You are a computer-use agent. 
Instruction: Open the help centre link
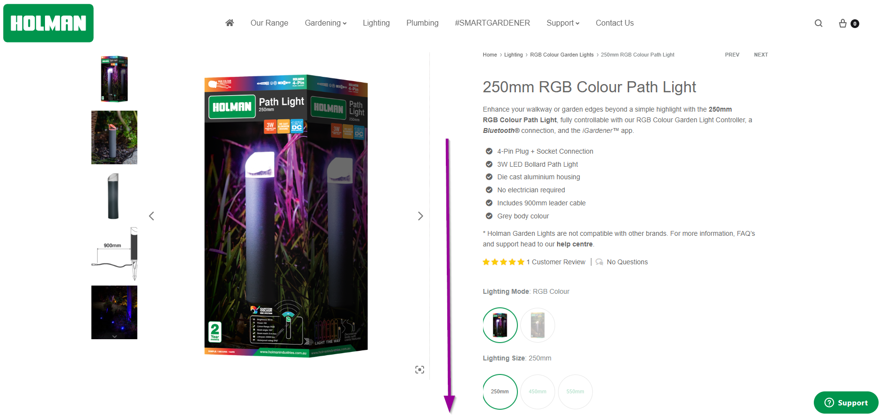[x=574, y=244]
